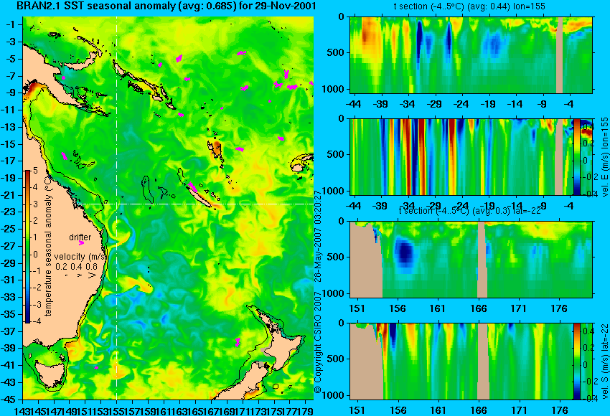Image resolution: width=610 pixels, height=416 pixels.
Task: Click the '-13' latitude label on main map axis
Action: click(x=9, y=127)
